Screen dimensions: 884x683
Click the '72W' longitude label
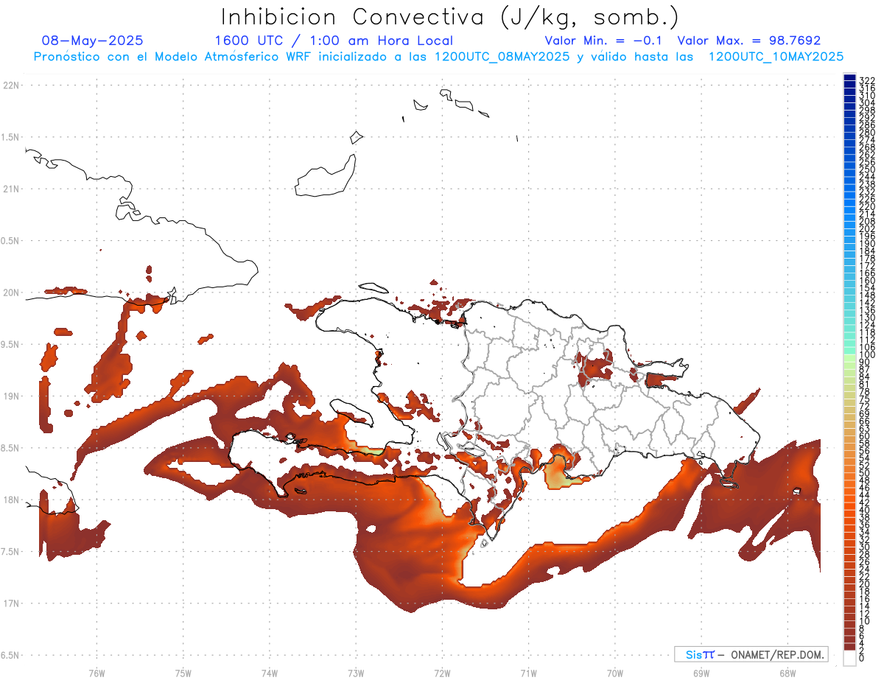point(442,672)
